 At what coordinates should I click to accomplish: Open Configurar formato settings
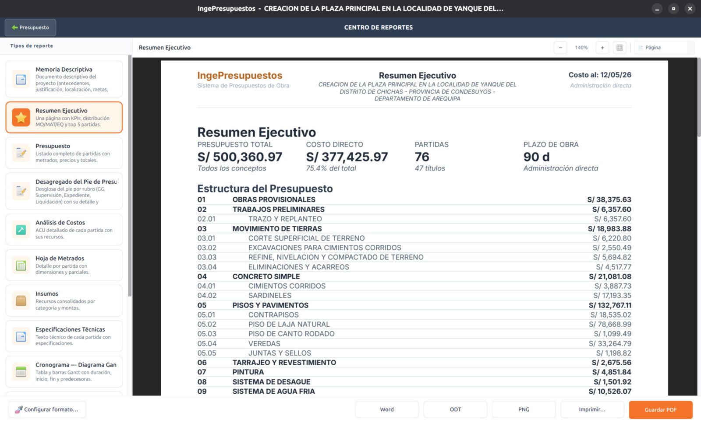tap(47, 409)
